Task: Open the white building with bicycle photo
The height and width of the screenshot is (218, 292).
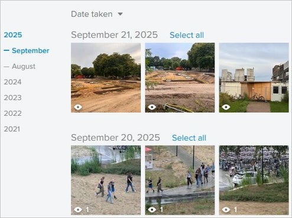Action: (254, 77)
